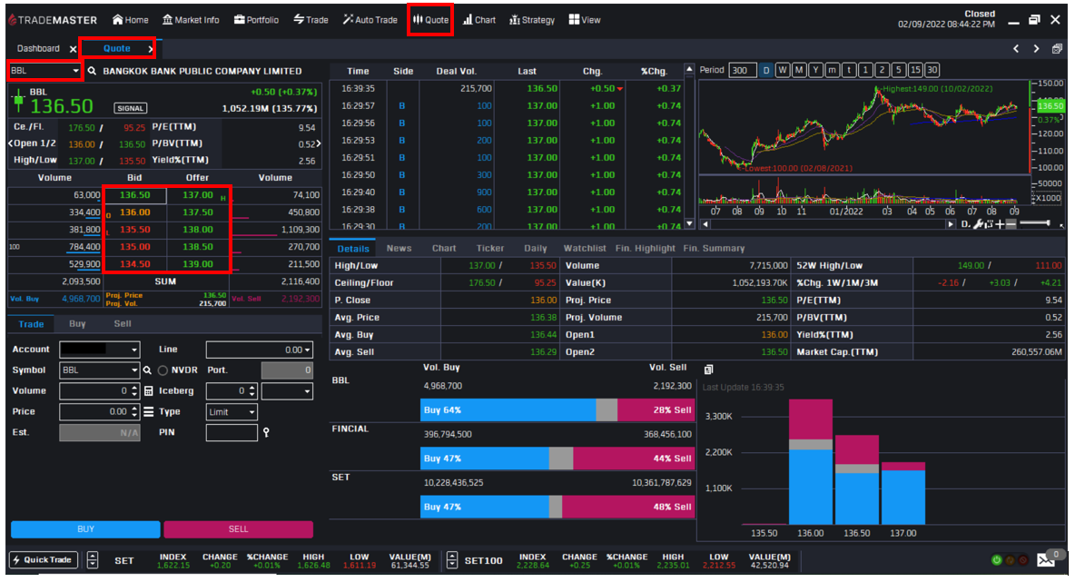The image size is (1075, 582).
Task: Click the ticker list vertical scrollbar
Action: click(690, 147)
